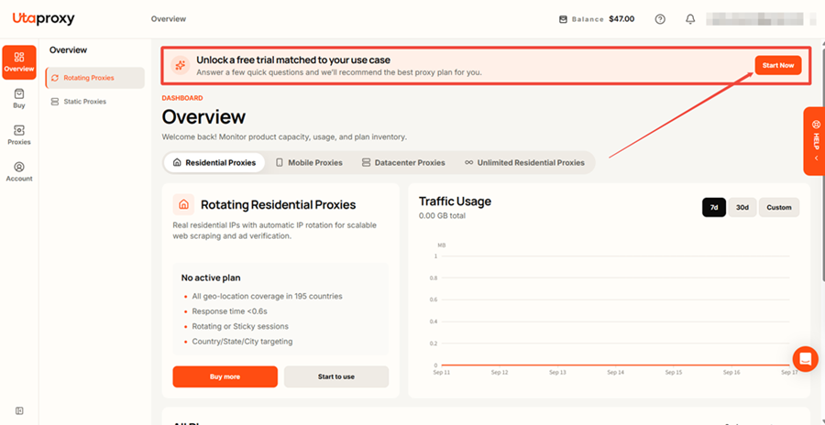Click the Overview breadcrumb in top bar
This screenshot has width=825, height=425.
(169, 19)
